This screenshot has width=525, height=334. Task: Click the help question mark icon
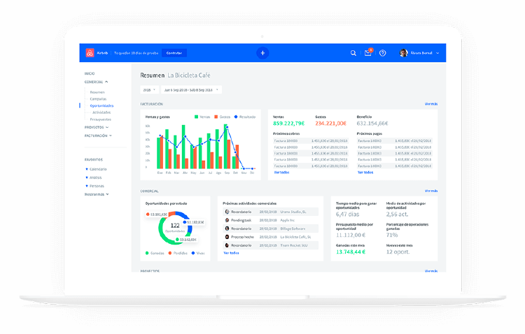tap(383, 53)
